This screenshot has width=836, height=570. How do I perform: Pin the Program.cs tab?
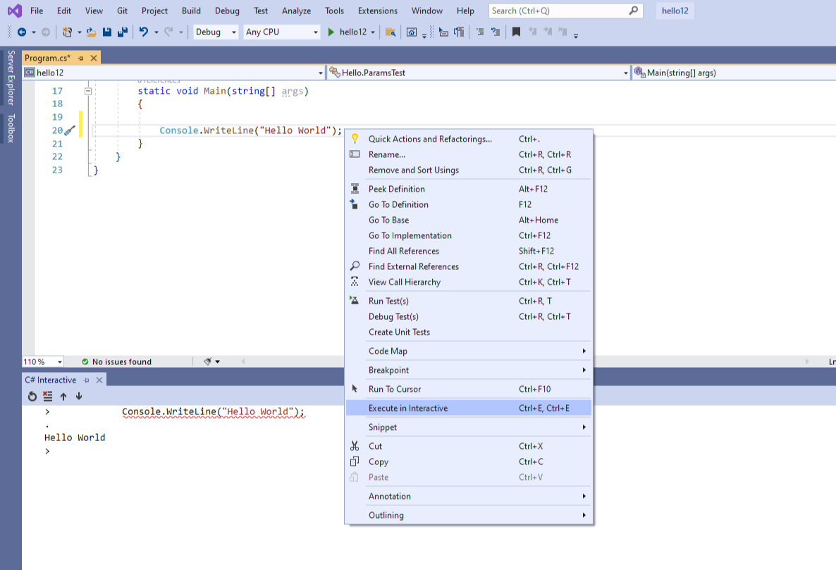[x=81, y=58]
